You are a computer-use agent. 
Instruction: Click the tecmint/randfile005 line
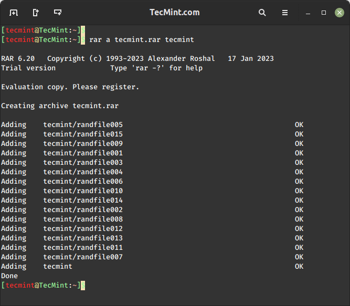(83, 125)
